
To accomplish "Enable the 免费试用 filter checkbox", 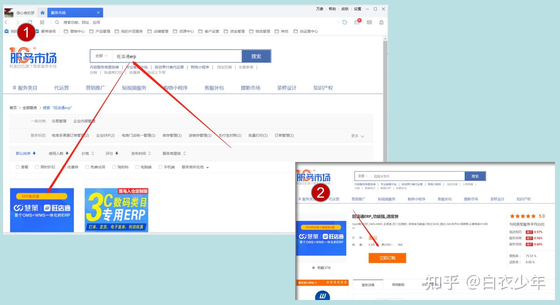I will point(87,167).
